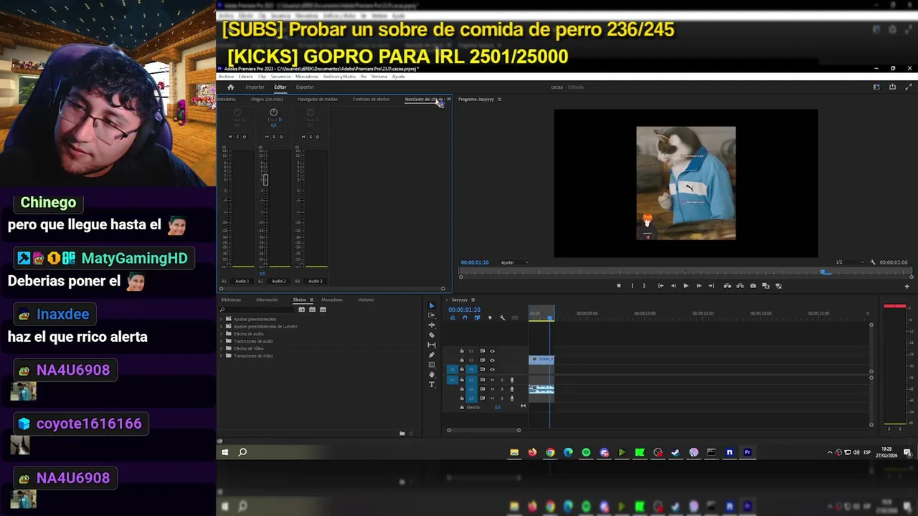This screenshot has height=516, width=918.
Task: Switch to Exportar workspace
Action: [x=305, y=87]
